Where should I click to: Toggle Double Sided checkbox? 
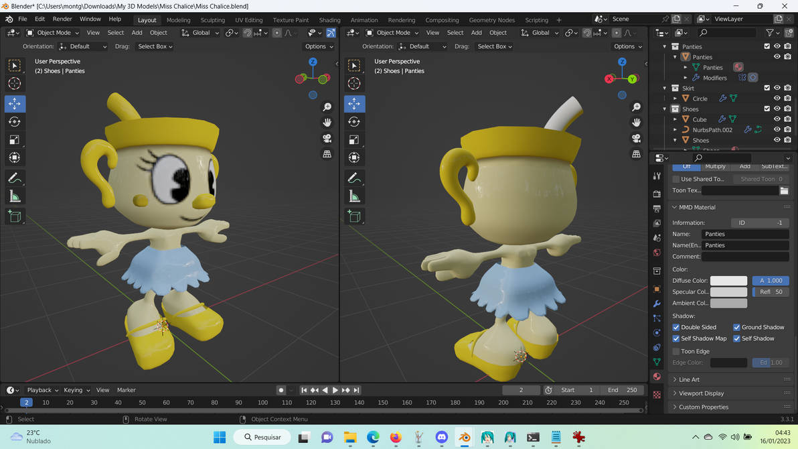(676, 327)
